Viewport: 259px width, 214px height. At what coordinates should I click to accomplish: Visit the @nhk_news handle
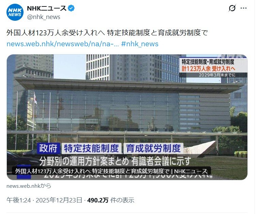click(44, 17)
